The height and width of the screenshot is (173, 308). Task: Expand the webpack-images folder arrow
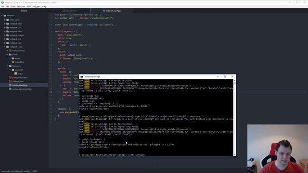click(5, 35)
